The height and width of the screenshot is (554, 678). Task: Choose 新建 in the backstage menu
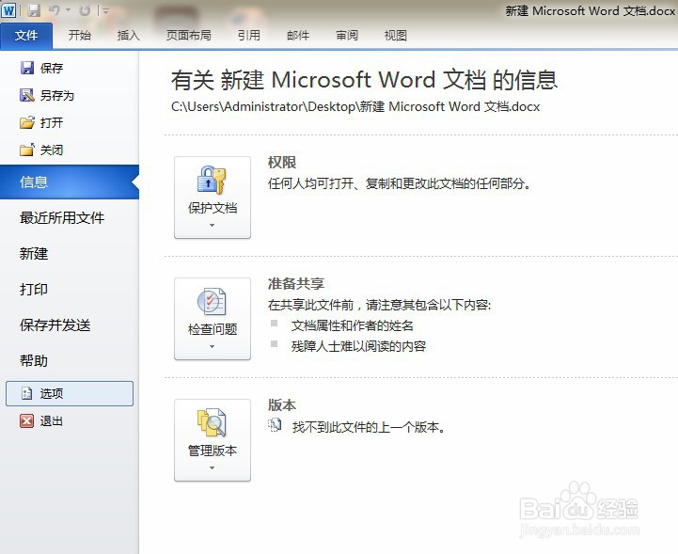click(34, 254)
